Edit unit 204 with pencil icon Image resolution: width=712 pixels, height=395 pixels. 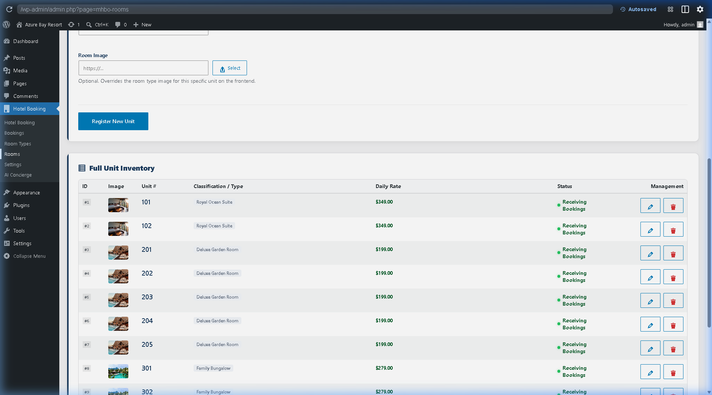tap(650, 324)
